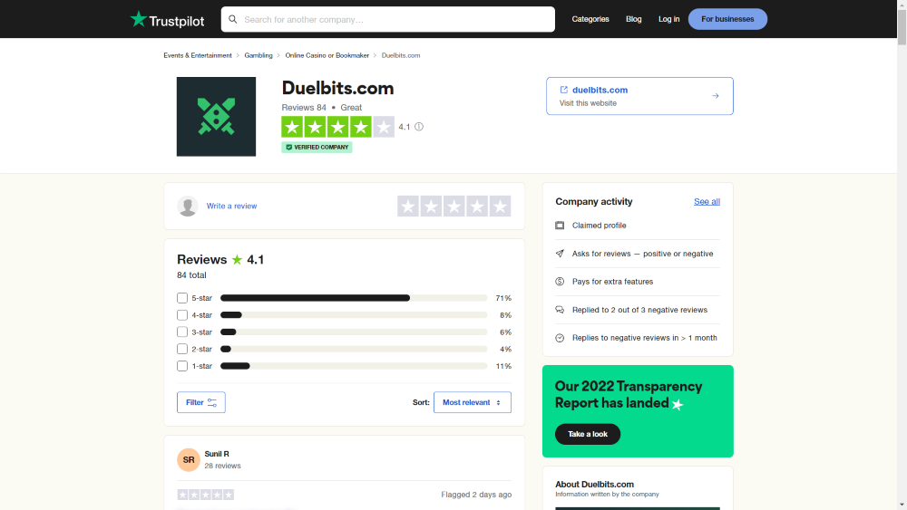Rate four stars in the write review widget

477,207
